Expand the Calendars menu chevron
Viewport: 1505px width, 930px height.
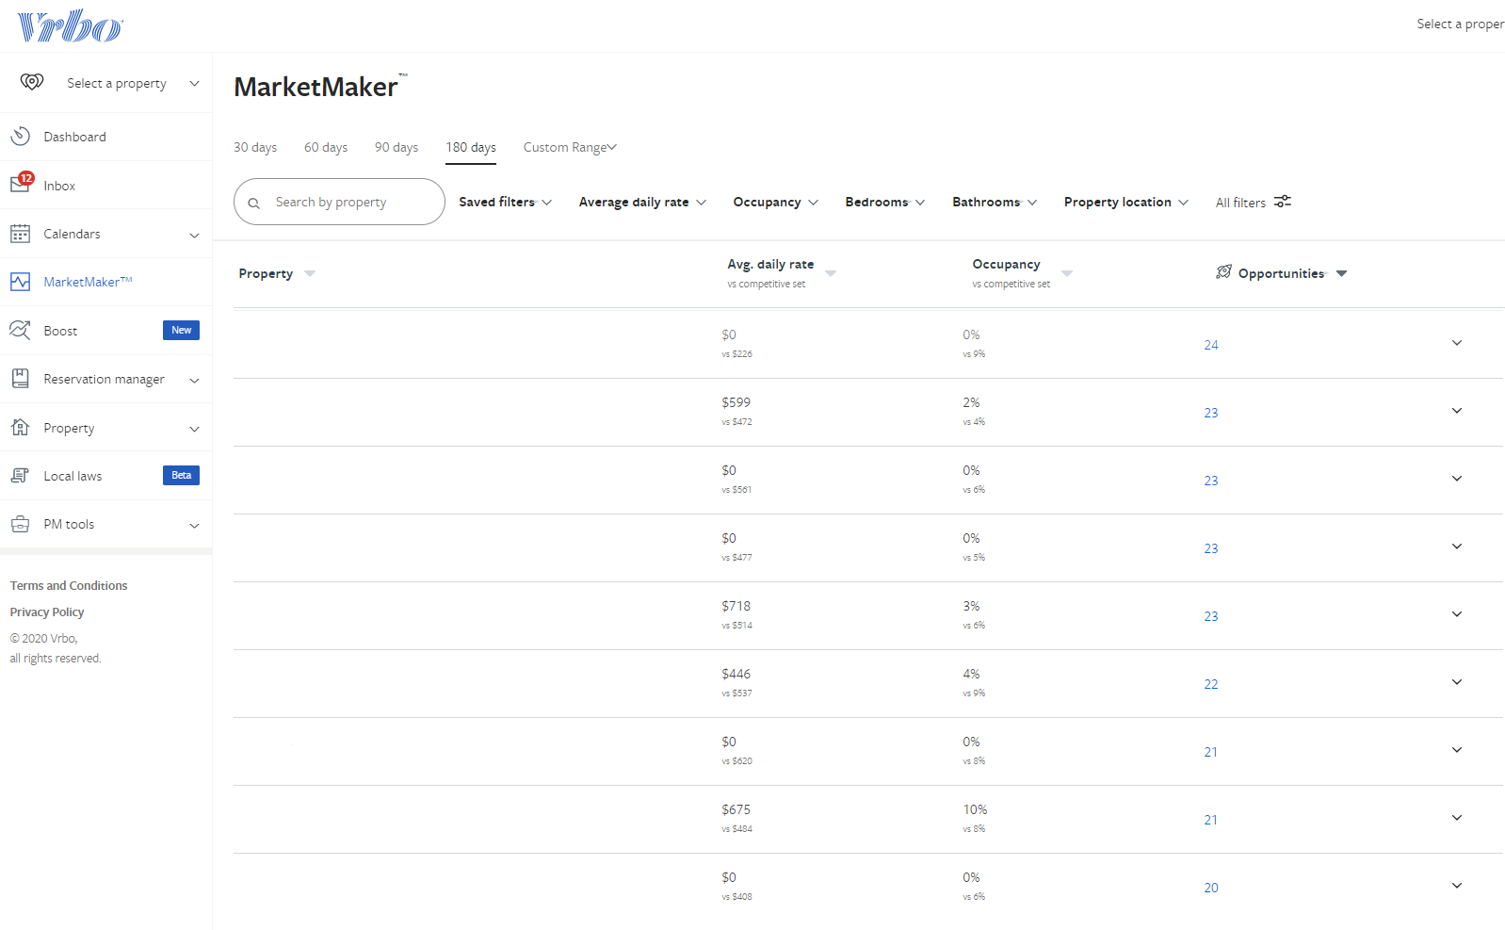195,235
